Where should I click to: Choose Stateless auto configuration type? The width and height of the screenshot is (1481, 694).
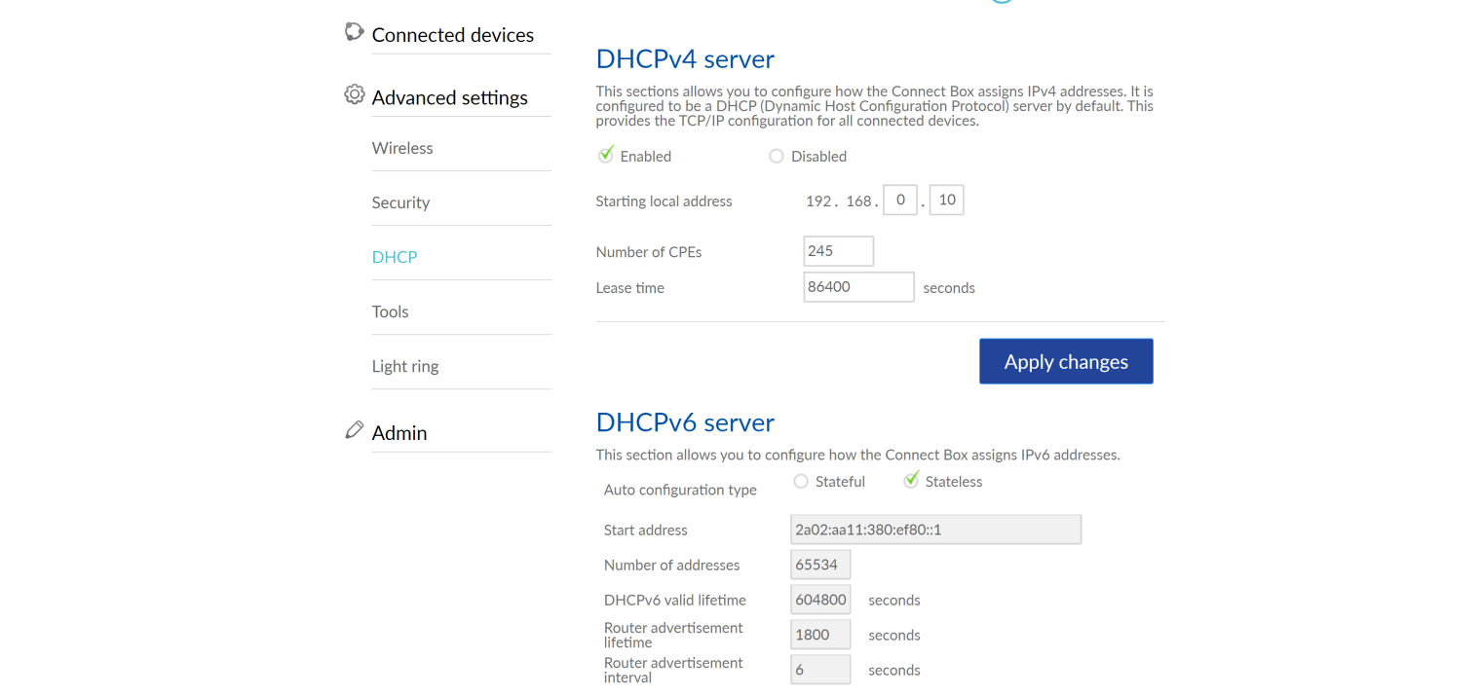(x=911, y=480)
